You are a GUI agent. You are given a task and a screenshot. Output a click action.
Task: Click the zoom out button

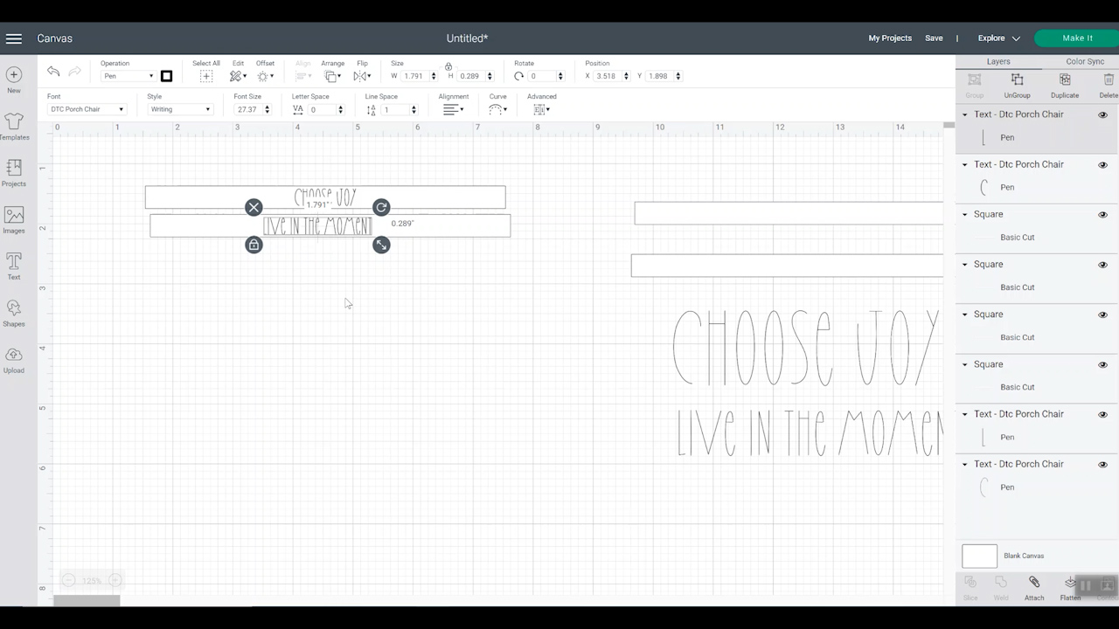[x=68, y=580]
